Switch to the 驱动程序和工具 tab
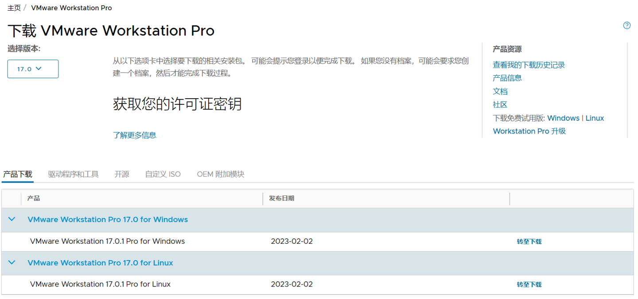Viewport: 638px width, 299px height. [x=73, y=174]
